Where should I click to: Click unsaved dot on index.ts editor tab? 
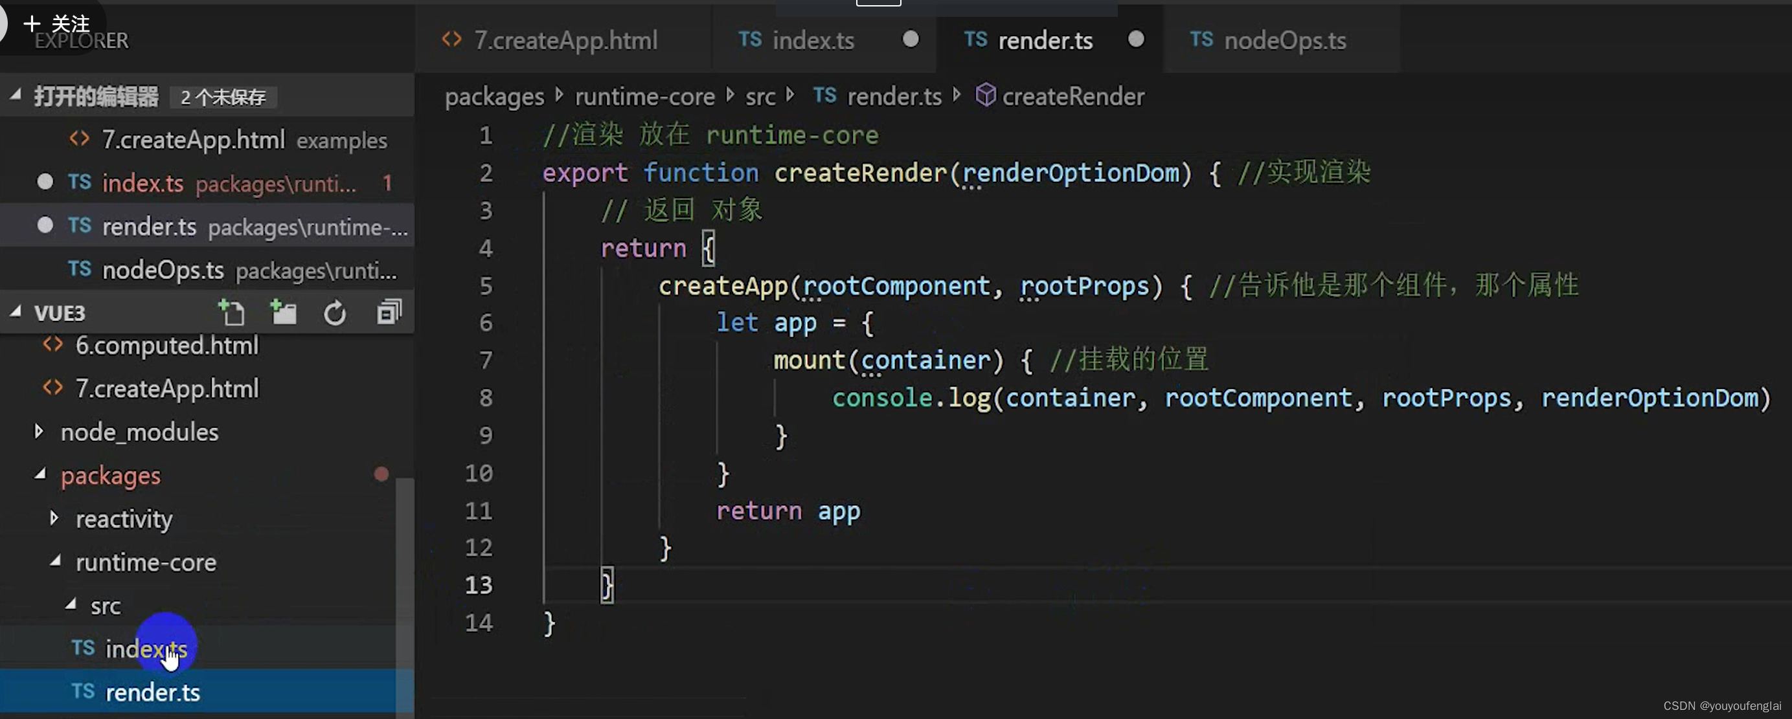(911, 39)
